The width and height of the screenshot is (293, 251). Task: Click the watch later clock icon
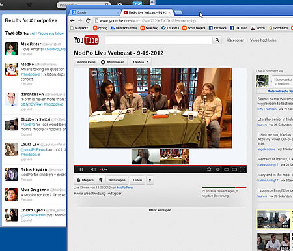217,169
